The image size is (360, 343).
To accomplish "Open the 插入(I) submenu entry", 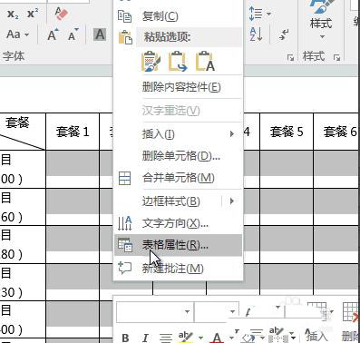I will point(179,133).
